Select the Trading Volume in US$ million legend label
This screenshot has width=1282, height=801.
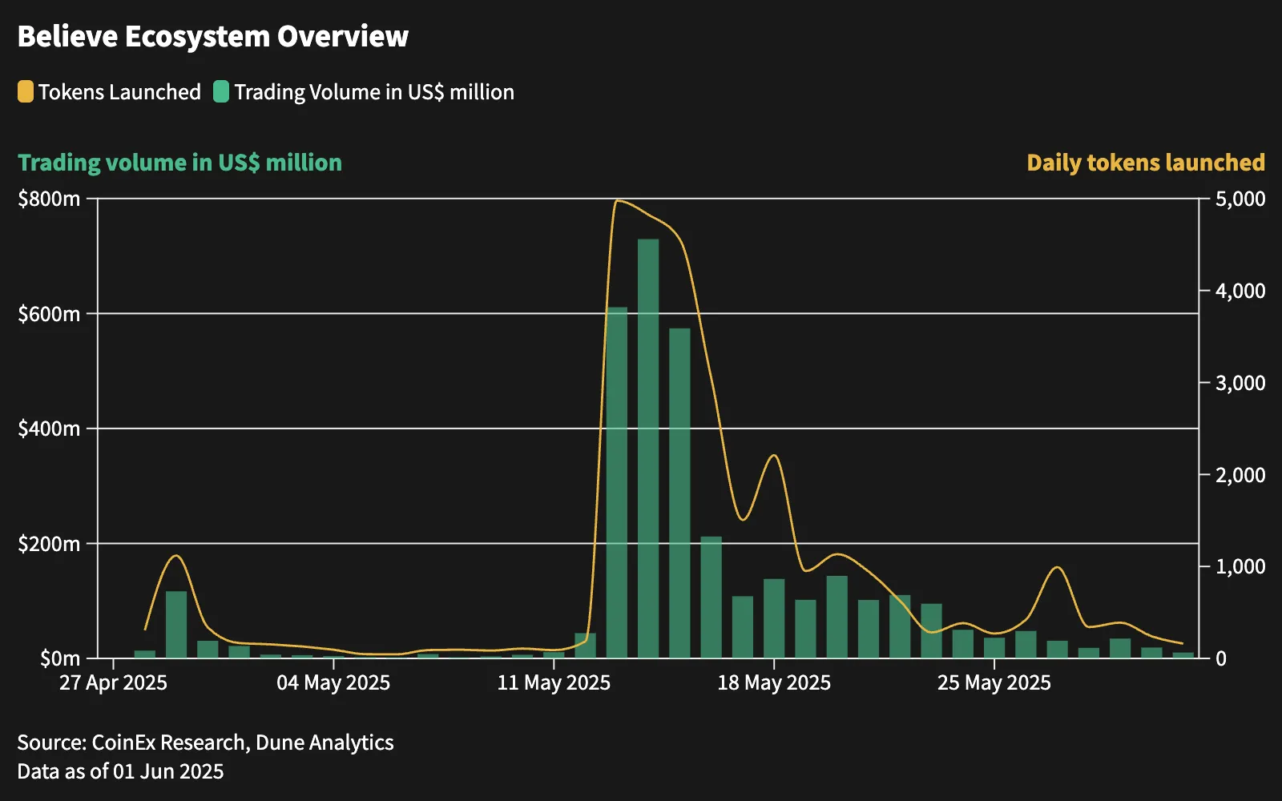point(374,92)
